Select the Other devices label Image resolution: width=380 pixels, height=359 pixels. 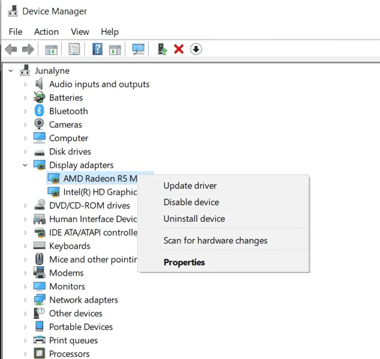click(x=76, y=313)
